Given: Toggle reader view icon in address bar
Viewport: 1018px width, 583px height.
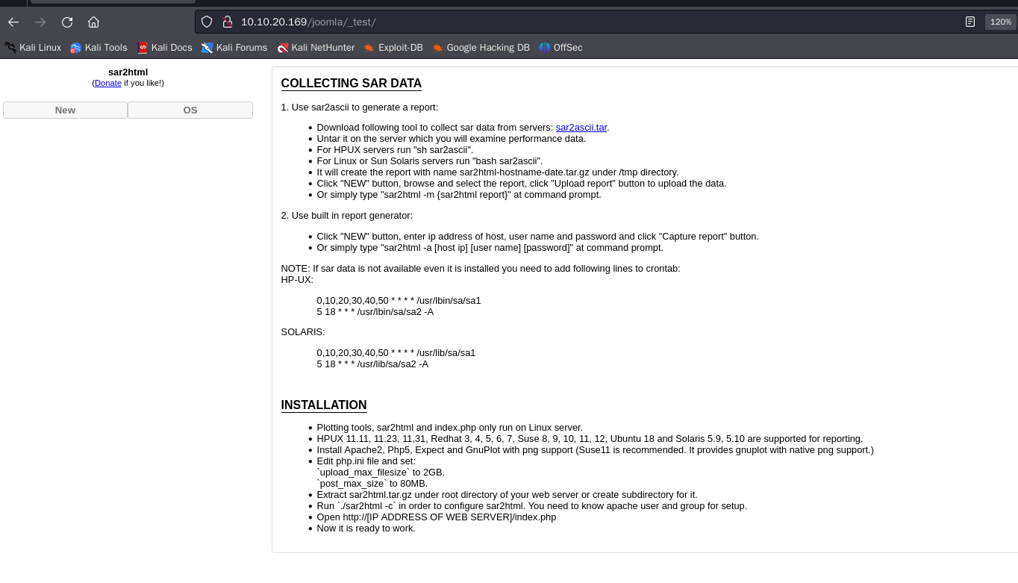Looking at the screenshot, I should click(x=970, y=22).
